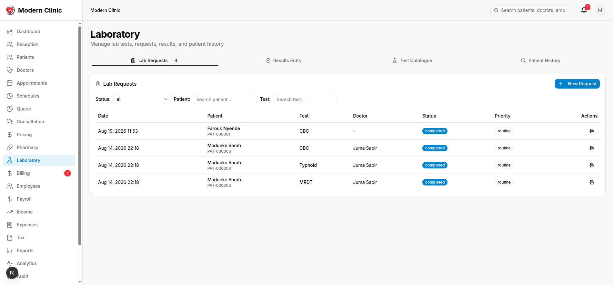This screenshot has width=613, height=285.
Task: Select Laboratory flask item in sidebar
Action: click(x=38, y=160)
